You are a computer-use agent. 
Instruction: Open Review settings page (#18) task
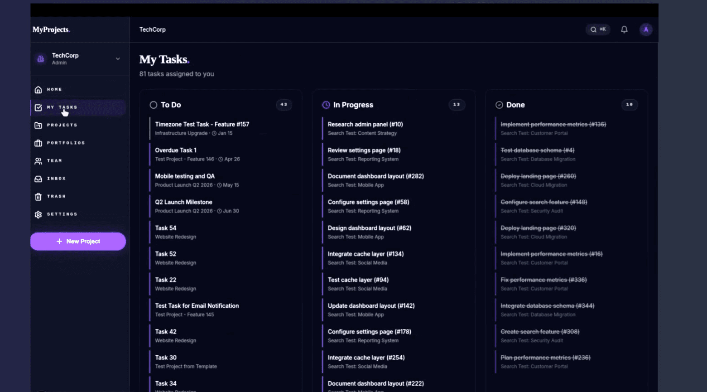[x=394, y=155]
